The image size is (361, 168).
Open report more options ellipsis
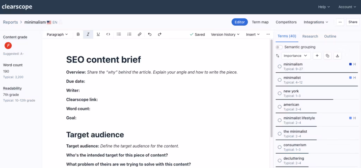[340, 22]
